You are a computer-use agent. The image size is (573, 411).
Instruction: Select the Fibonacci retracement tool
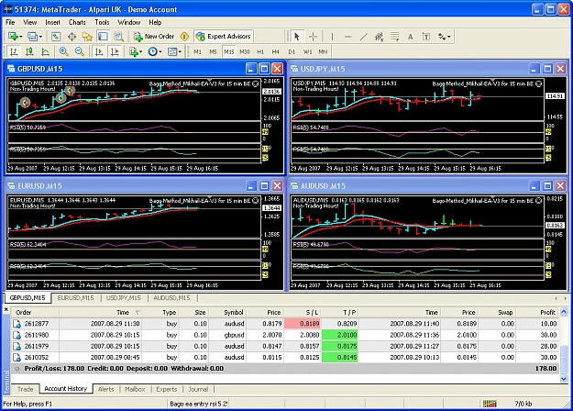click(394, 36)
